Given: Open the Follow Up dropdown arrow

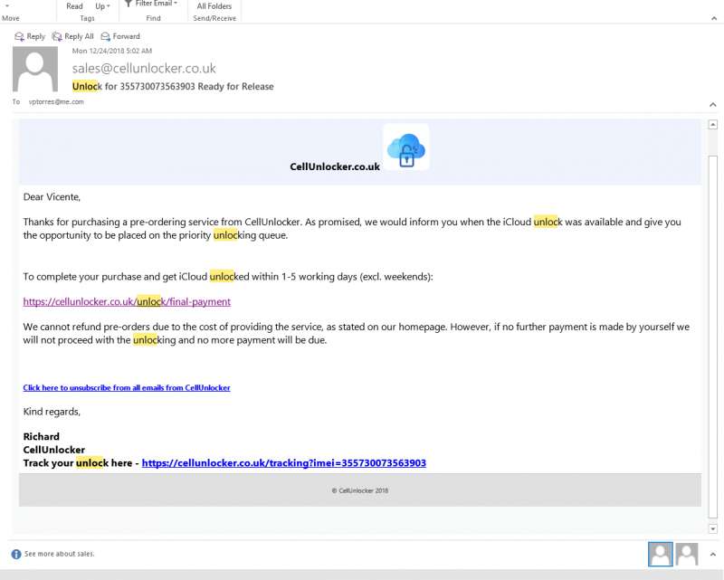Looking at the screenshot, I should tap(107, 5).
